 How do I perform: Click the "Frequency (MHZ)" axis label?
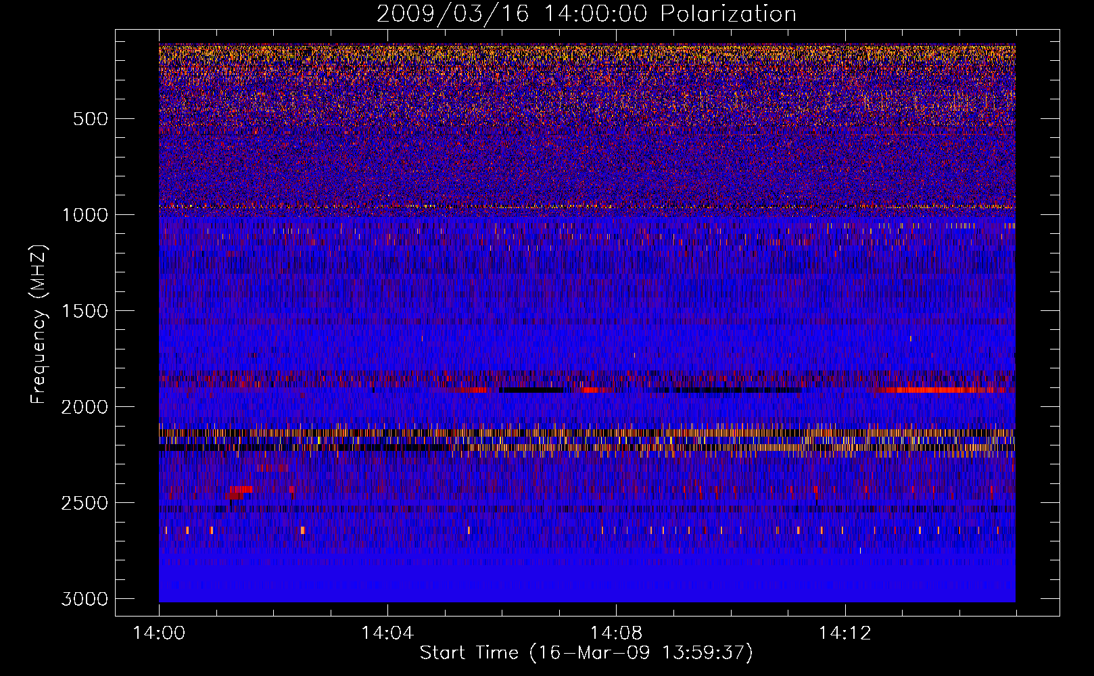(39, 324)
